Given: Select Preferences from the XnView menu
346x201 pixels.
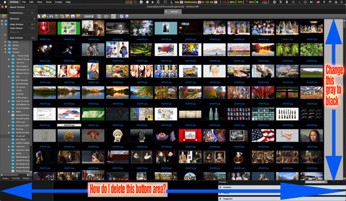Looking at the screenshot, I should [x=17, y=13].
